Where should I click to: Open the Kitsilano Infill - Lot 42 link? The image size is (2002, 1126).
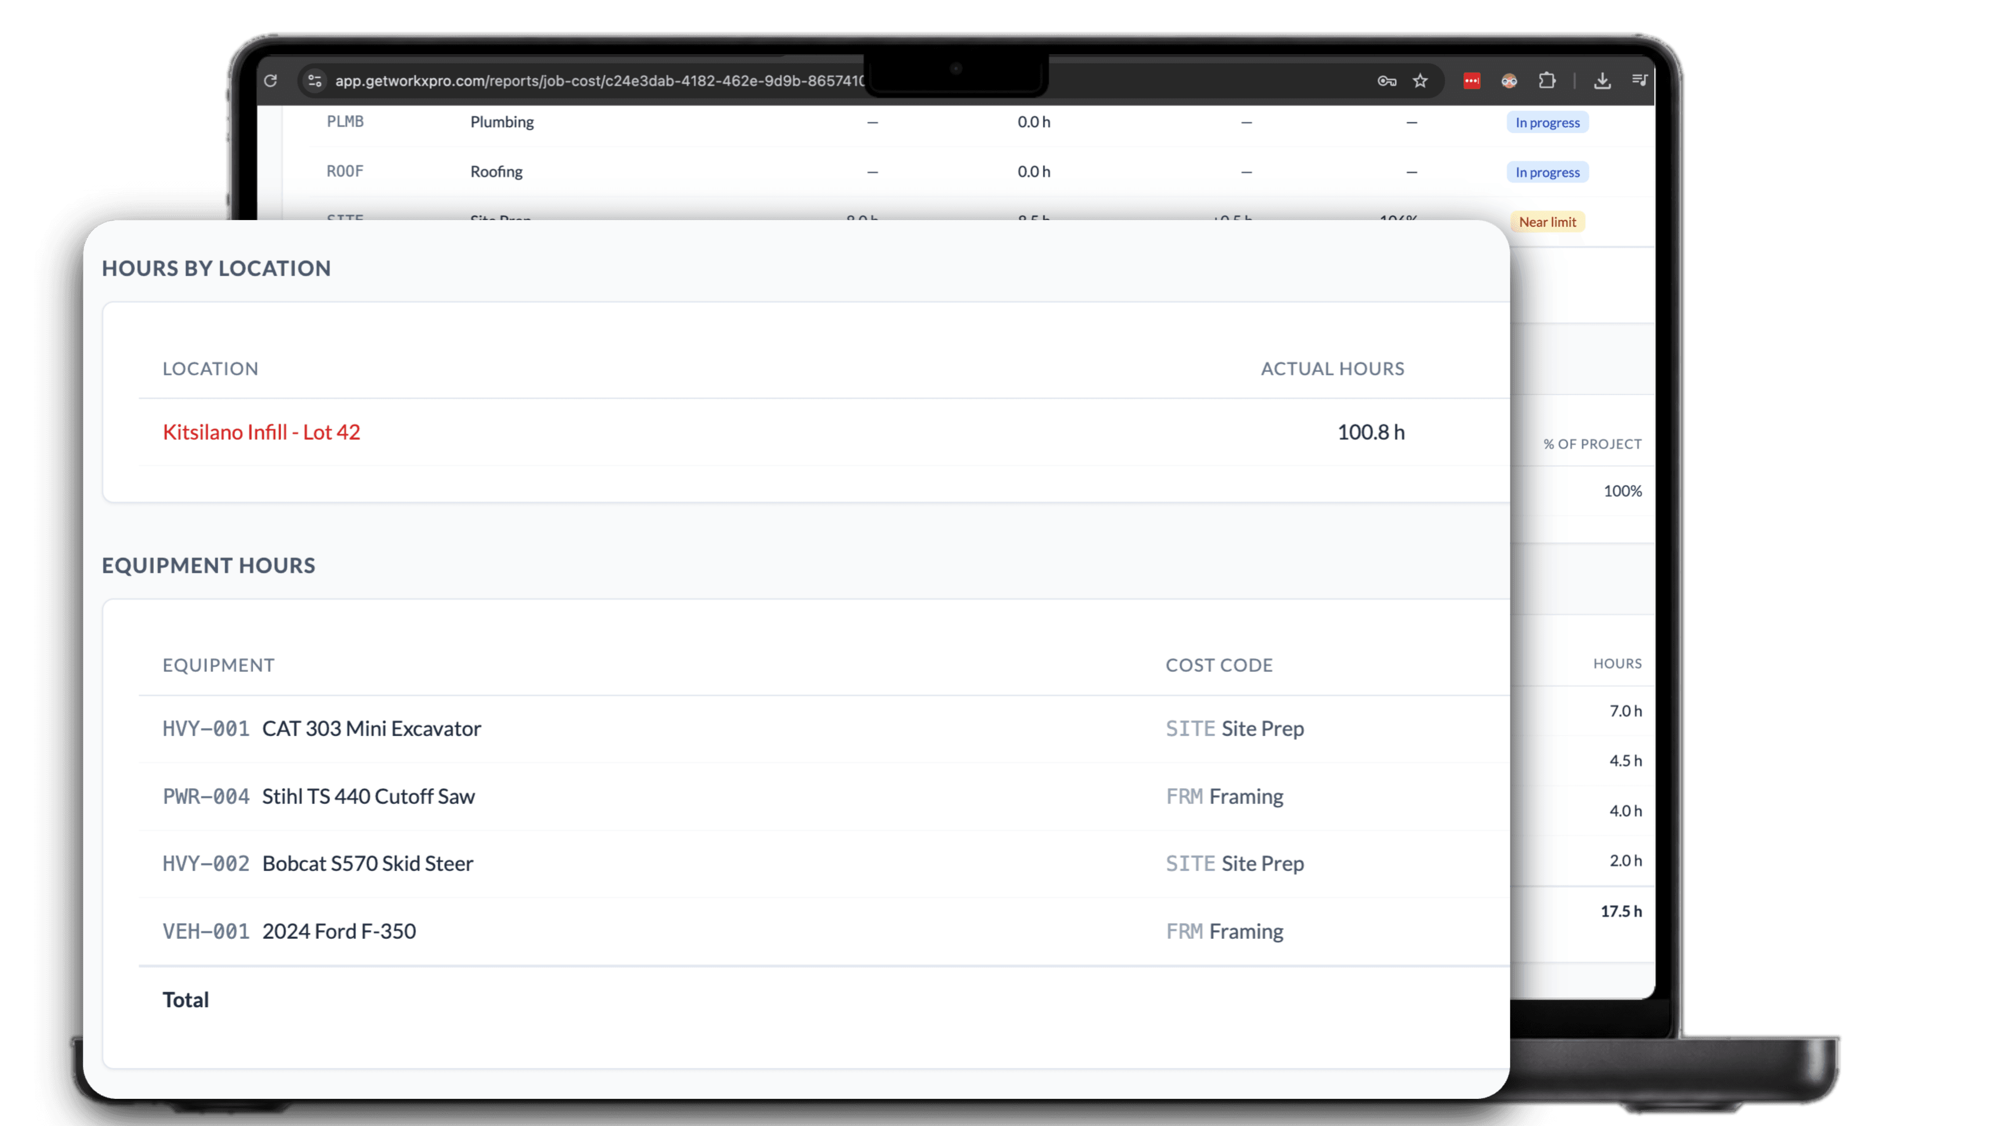point(261,432)
